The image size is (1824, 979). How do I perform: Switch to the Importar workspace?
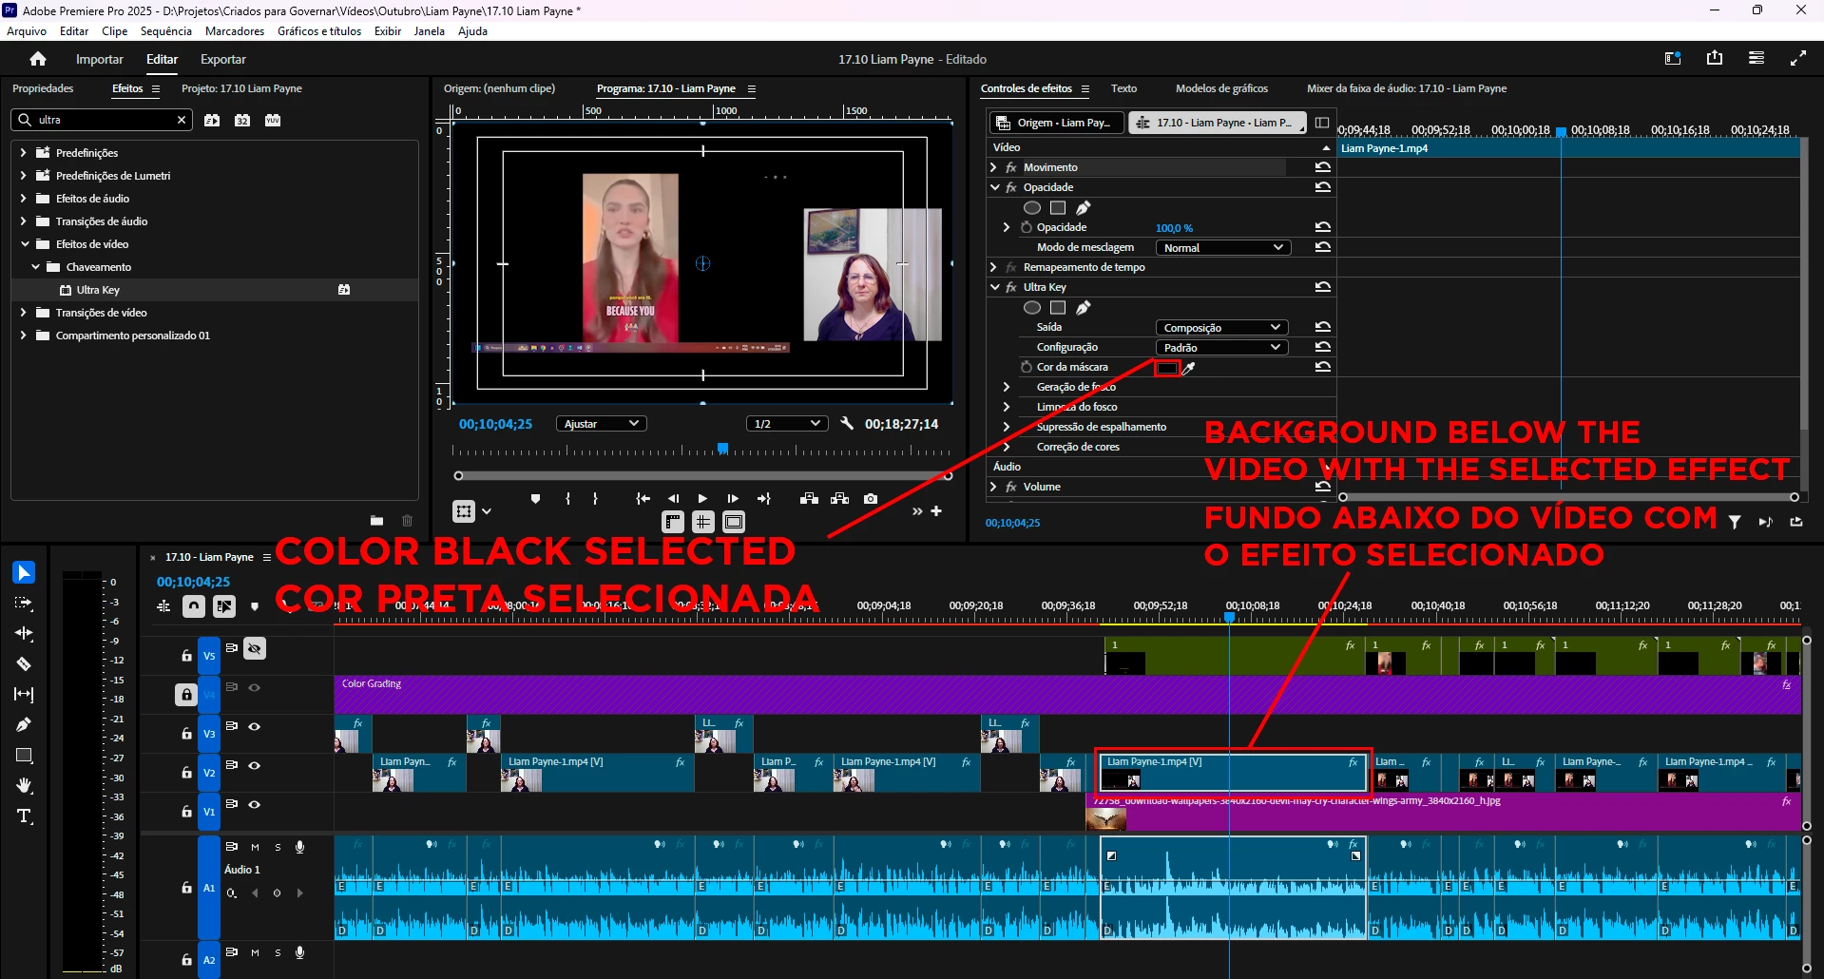tap(100, 59)
